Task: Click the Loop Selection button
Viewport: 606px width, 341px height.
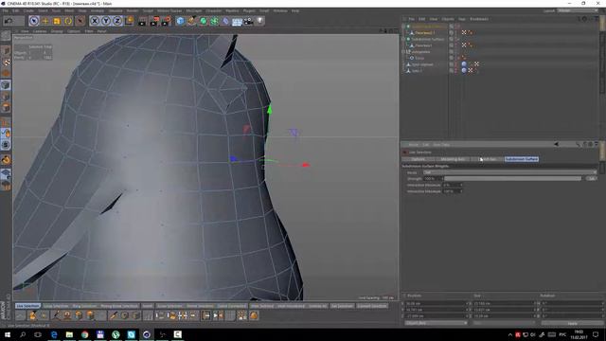Action: [x=56, y=306]
